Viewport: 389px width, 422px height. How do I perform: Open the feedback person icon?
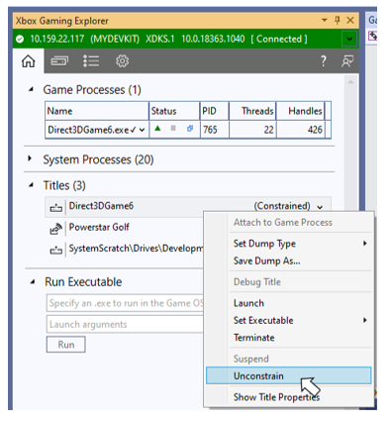tap(347, 61)
